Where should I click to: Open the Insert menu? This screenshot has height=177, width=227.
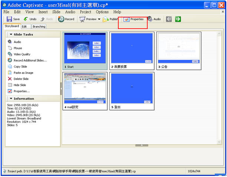(43, 12)
